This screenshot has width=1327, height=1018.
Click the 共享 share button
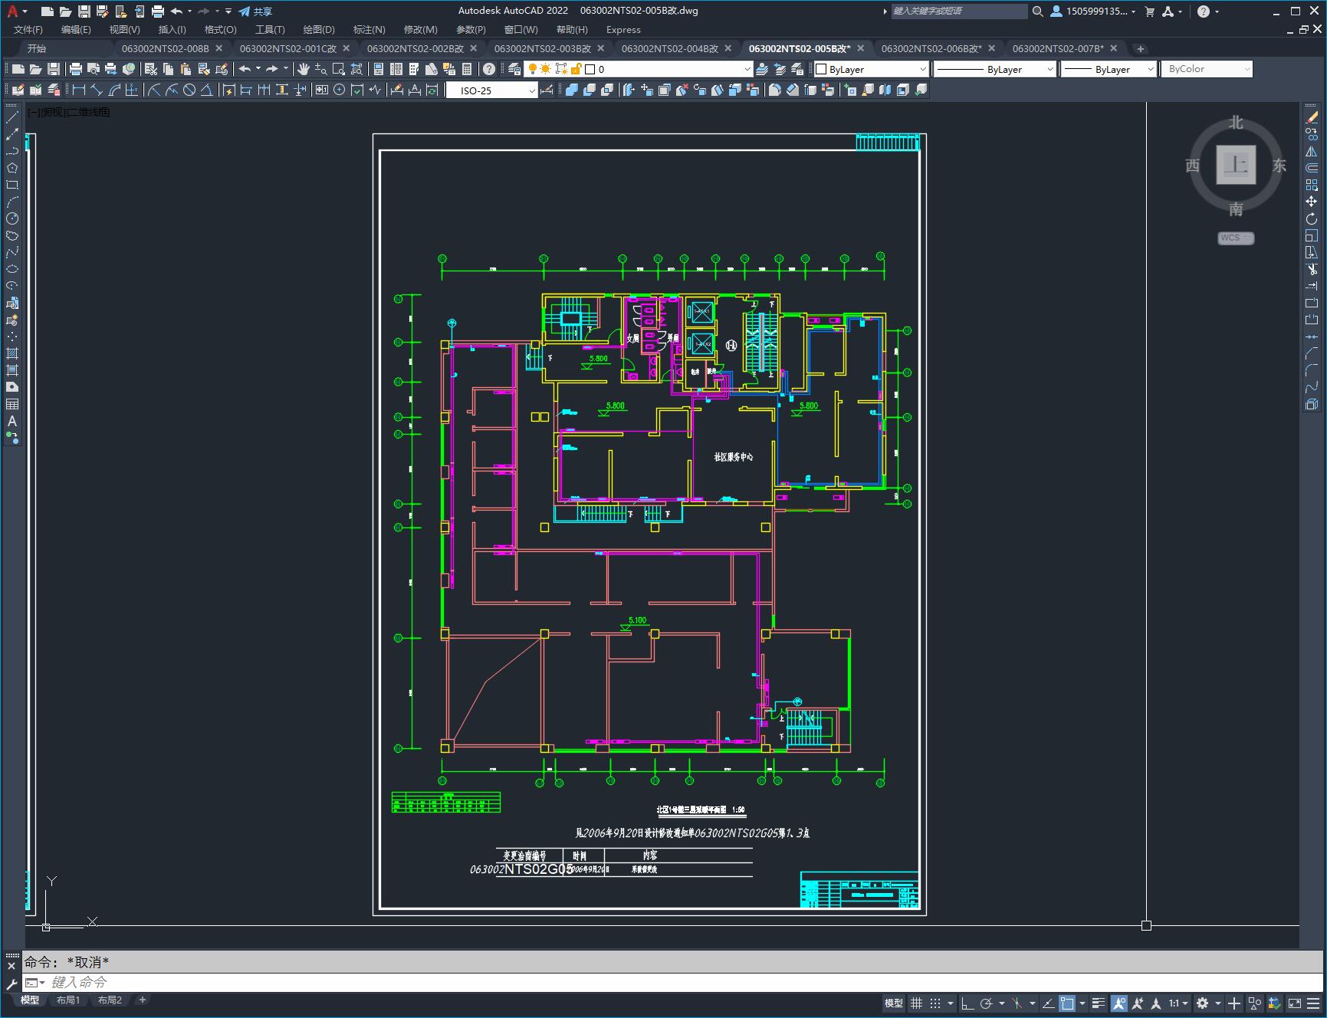(x=255, y=11)
